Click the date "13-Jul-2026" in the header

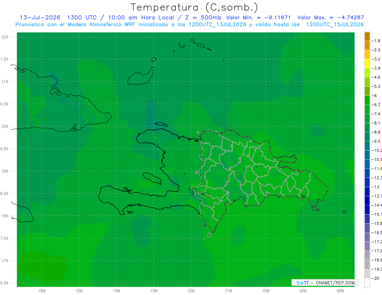pos(40,18)
